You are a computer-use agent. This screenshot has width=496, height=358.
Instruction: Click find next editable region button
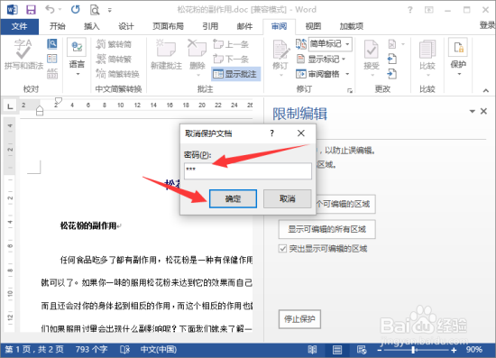click(345, 204)
